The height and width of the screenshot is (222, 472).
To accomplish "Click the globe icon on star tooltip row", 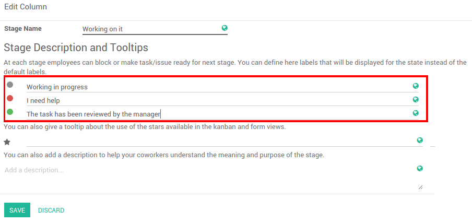I will 420,140.
